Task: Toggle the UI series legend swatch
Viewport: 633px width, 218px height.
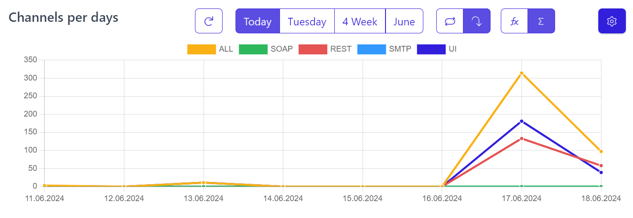Action: 431,49
